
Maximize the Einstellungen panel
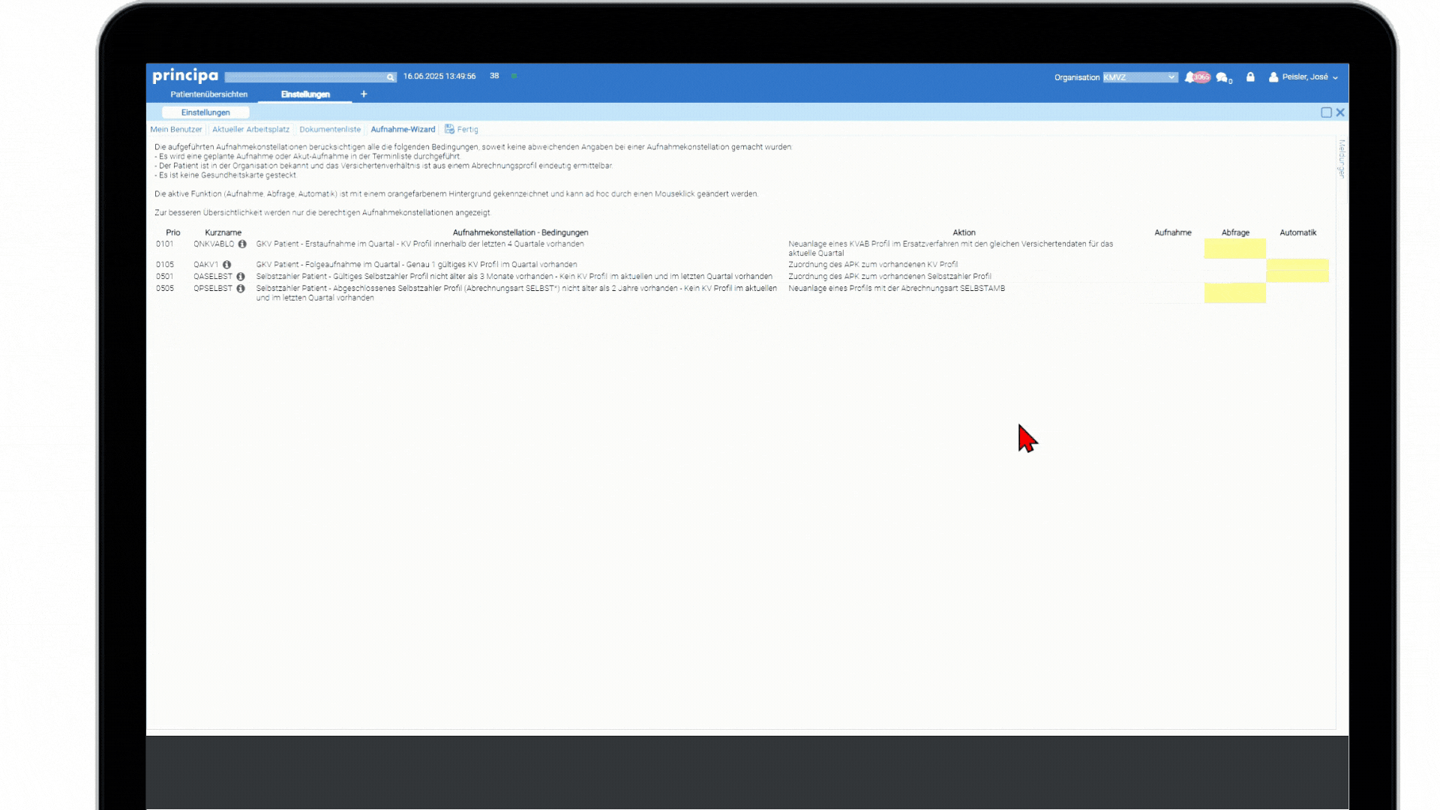[x=1326, y=112]
